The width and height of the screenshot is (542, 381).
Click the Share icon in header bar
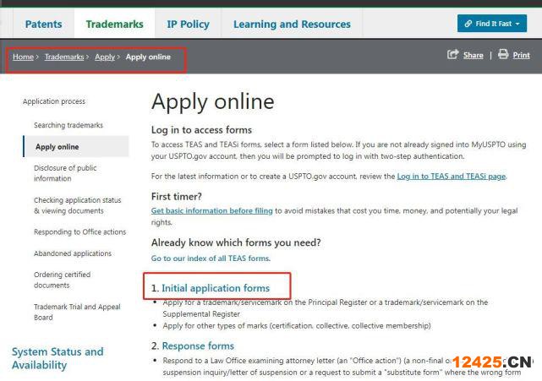452,55
